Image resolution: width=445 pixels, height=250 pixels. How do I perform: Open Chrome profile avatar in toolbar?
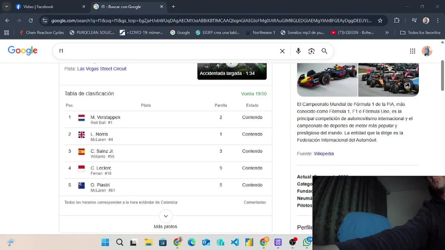[x=426, y=20]
